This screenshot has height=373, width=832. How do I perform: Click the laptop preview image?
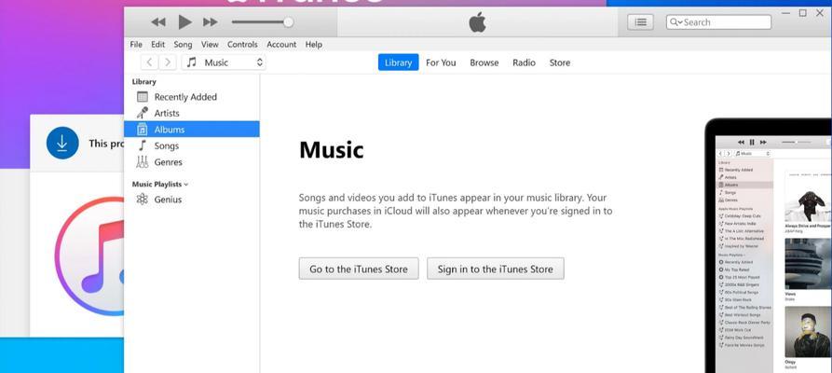(x=769, y=246)
